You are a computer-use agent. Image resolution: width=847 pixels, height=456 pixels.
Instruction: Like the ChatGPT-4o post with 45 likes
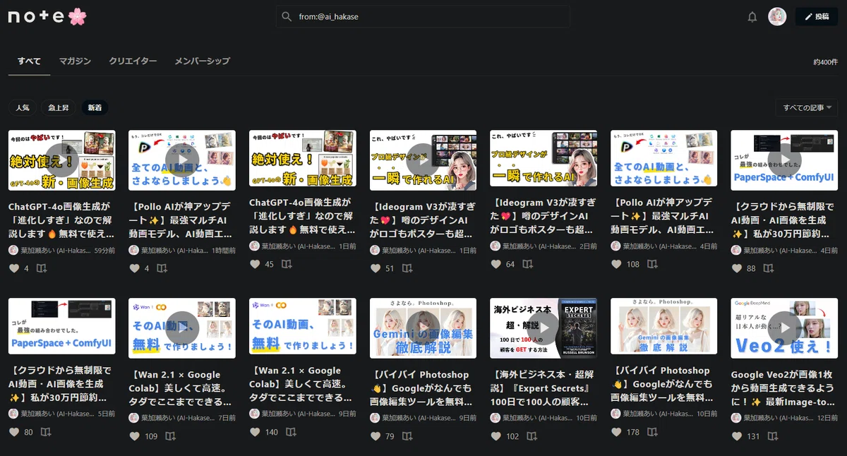255,264
